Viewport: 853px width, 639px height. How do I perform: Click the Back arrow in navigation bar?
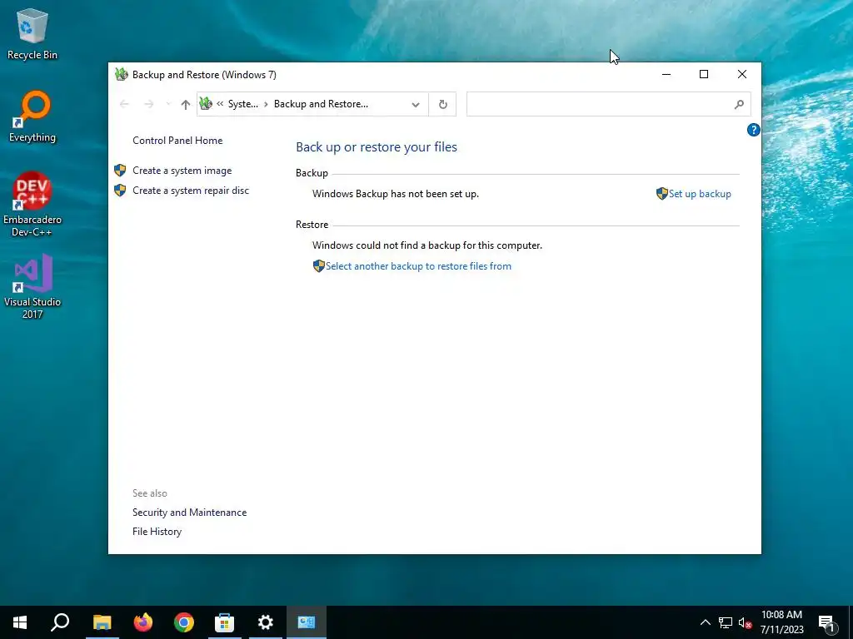pos(124,104)
